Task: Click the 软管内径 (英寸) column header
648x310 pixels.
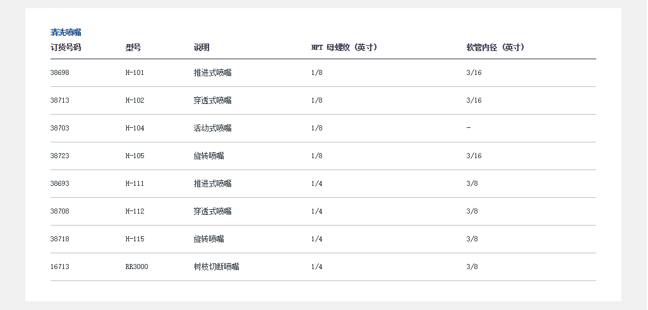Action: point(496,48)
